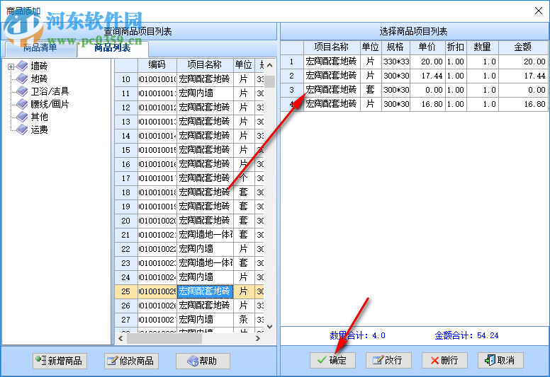550x377 pixels.
Task: Select highlighted row 25 宏陶配套地砖
Action: (x=189, y=291)
